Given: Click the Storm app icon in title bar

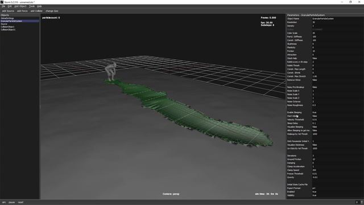Looking at the screenshot, I should 2,2.
